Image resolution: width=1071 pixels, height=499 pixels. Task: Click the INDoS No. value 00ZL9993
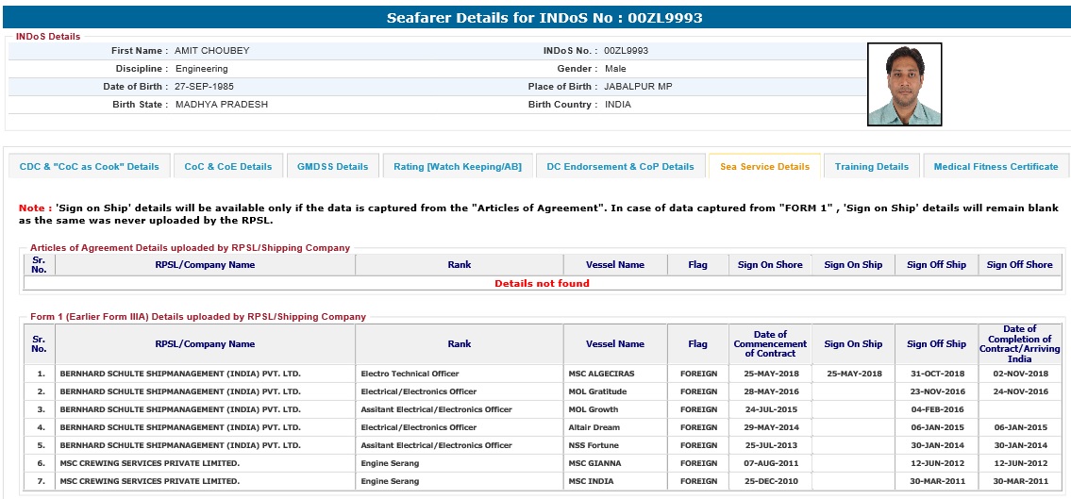point(626,51)
